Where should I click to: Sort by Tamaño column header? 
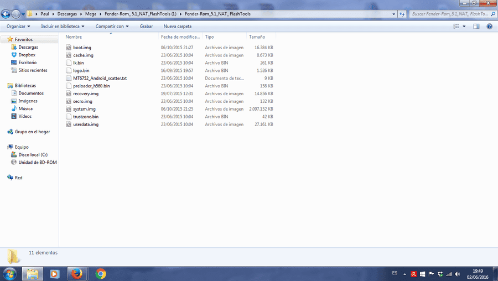[x=261, y=37]
